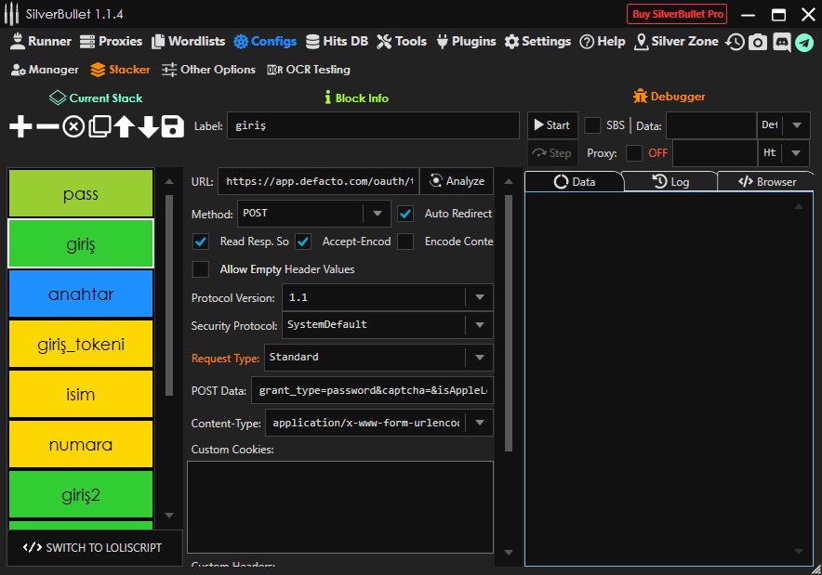Expand the Security Protocol dropdown
The image size is (822, 575).
(x=480, y=325)
